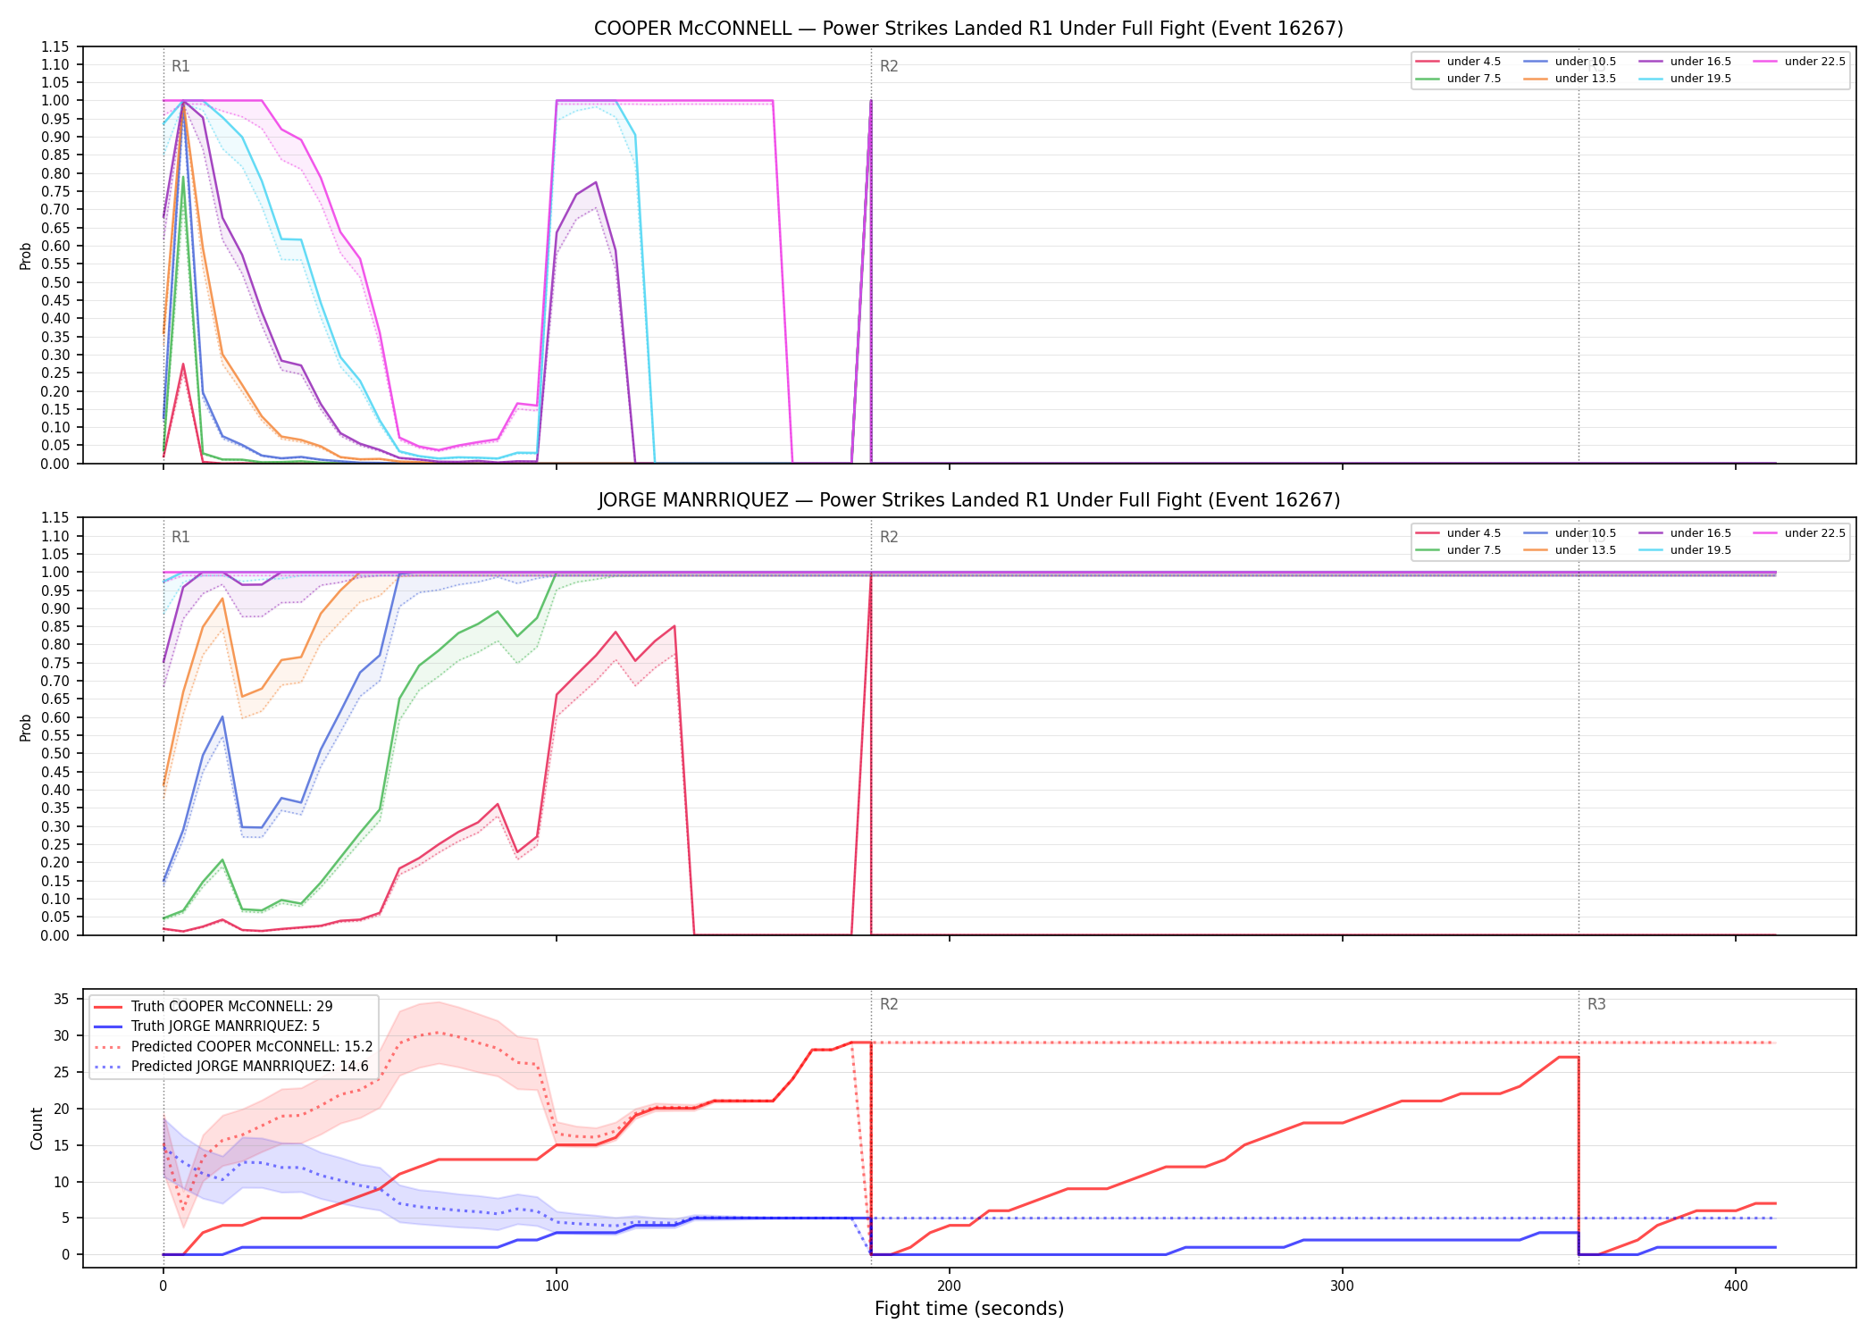Image resolution: width=1876 pixels, height=1340 pixels.
Task: Click the R3 round marker in Count chart
Action: (x=1596, y=1004)
